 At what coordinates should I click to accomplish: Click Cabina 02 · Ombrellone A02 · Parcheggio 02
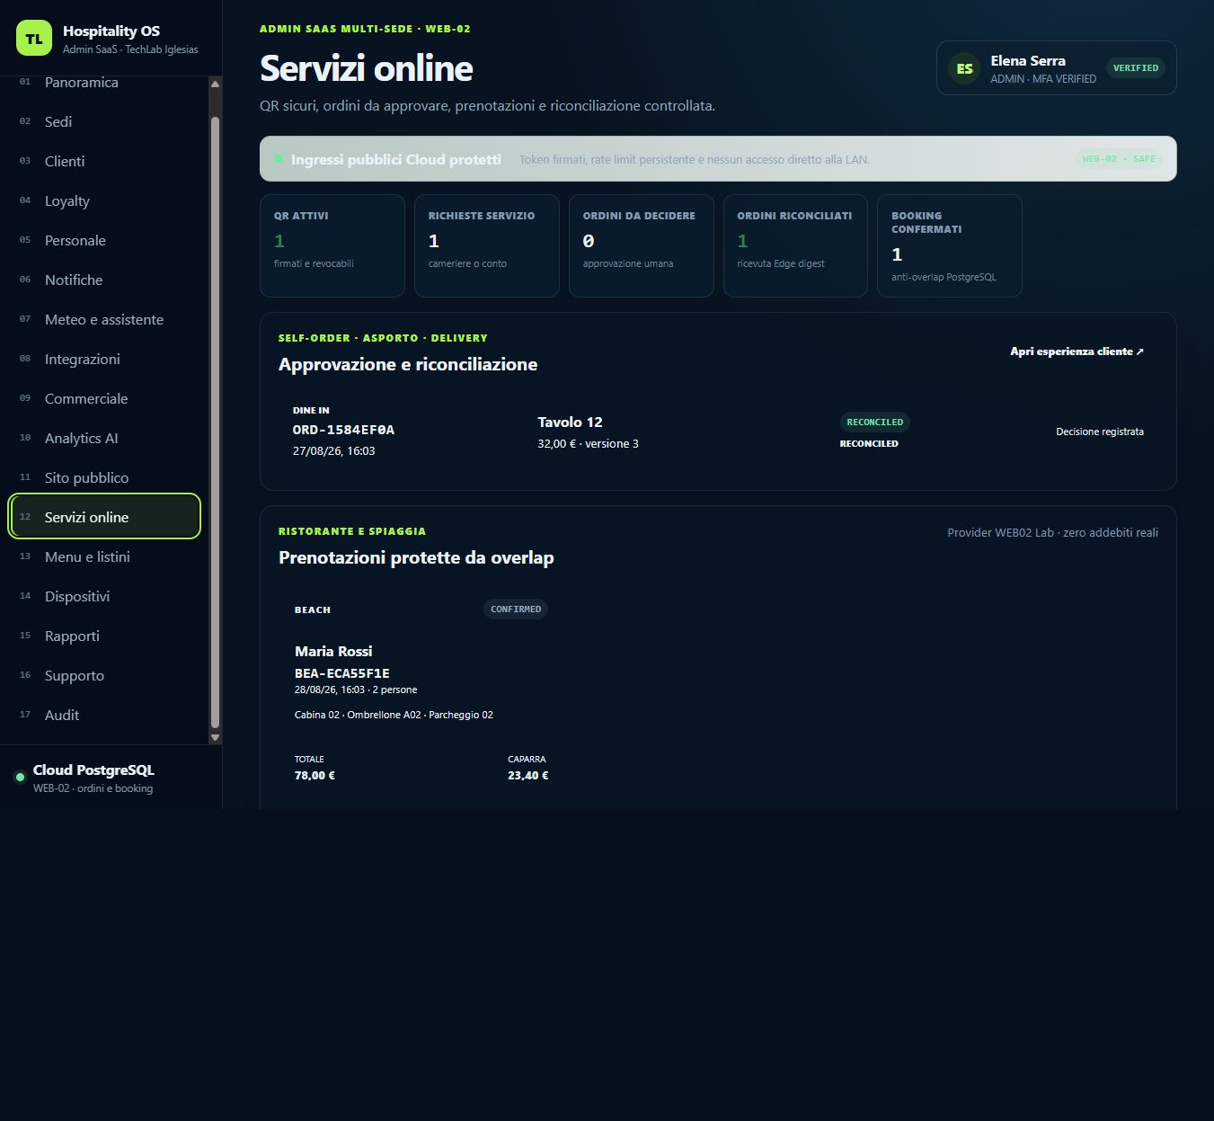(394, 715)
